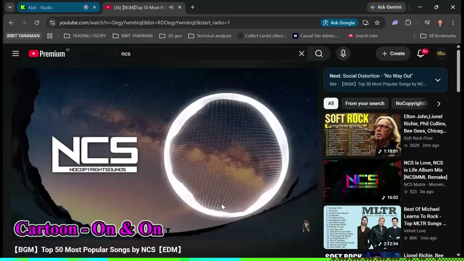This screenshot has height=261, width=464.
Task: Mute the YouTube tab audio speaker icon
Action: point(171,7)
